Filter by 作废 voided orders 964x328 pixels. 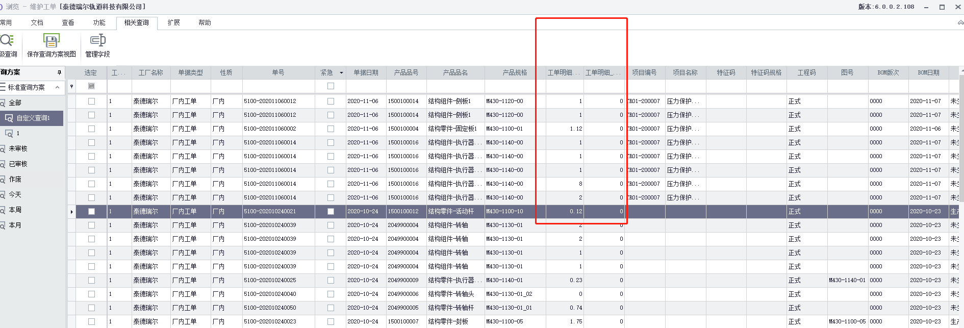[15, 179]
